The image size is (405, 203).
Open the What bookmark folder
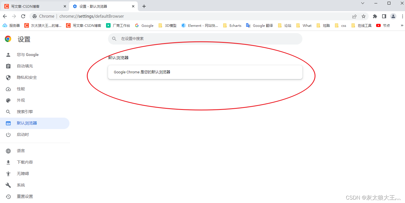tap(304, 25)
